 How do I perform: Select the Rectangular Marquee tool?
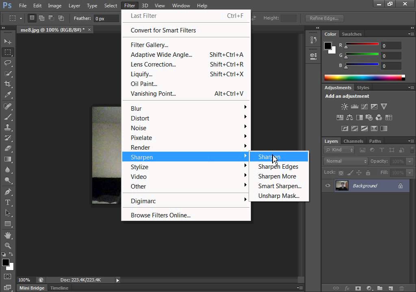[8, 52]
